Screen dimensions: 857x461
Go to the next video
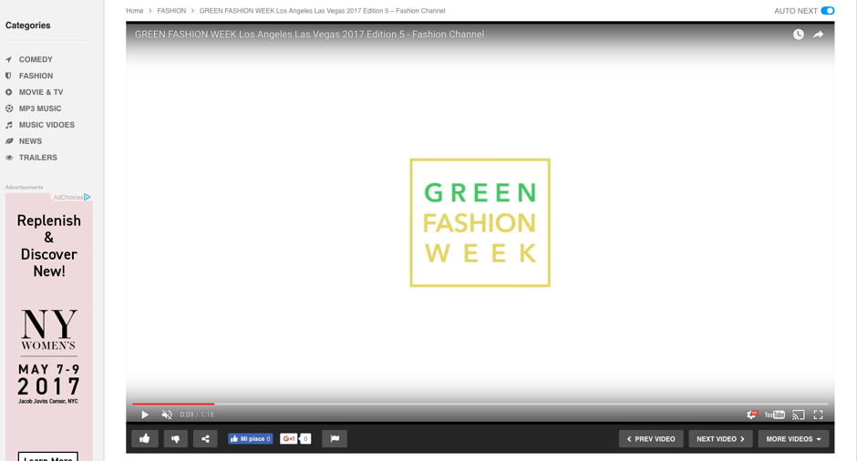tap(720, 438)
